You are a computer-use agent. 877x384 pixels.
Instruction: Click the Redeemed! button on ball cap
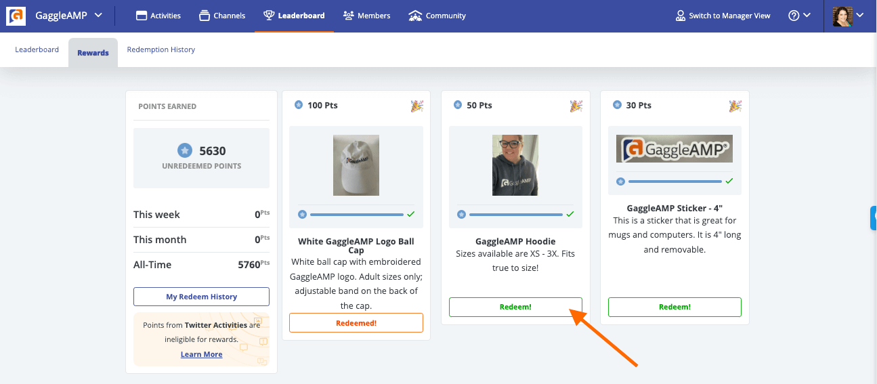click(x=356, y=323)
